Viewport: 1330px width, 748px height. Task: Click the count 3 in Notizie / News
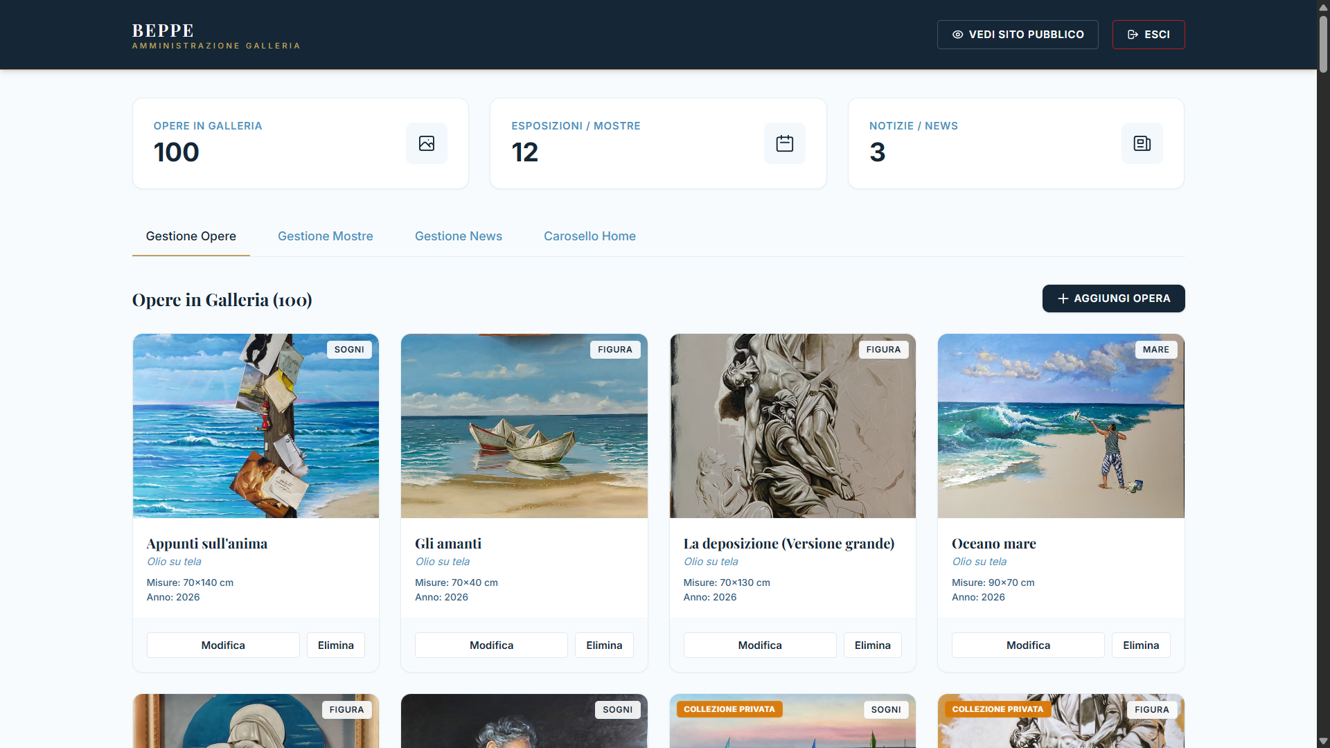tap(878, 152)
